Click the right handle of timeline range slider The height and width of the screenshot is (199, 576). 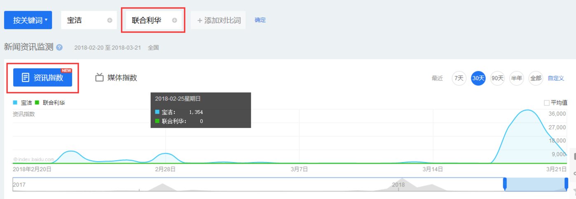(x=566, y=185)
